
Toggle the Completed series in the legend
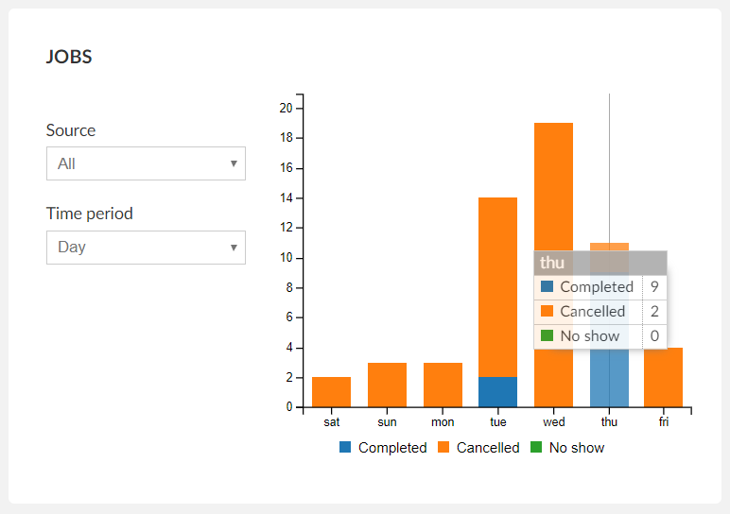[x=391, y=448]
